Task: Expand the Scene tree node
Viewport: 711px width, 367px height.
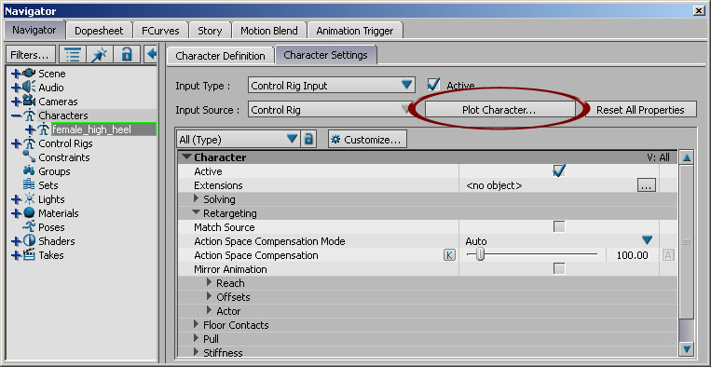Action: click(16, 74)
